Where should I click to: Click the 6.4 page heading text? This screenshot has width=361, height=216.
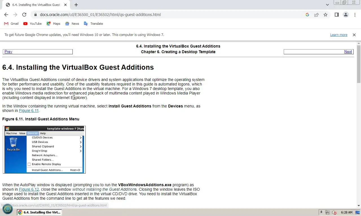[78, 67]
